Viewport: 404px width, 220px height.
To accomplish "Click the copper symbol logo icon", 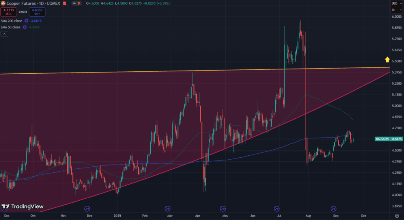I will [x=3, y=3].
